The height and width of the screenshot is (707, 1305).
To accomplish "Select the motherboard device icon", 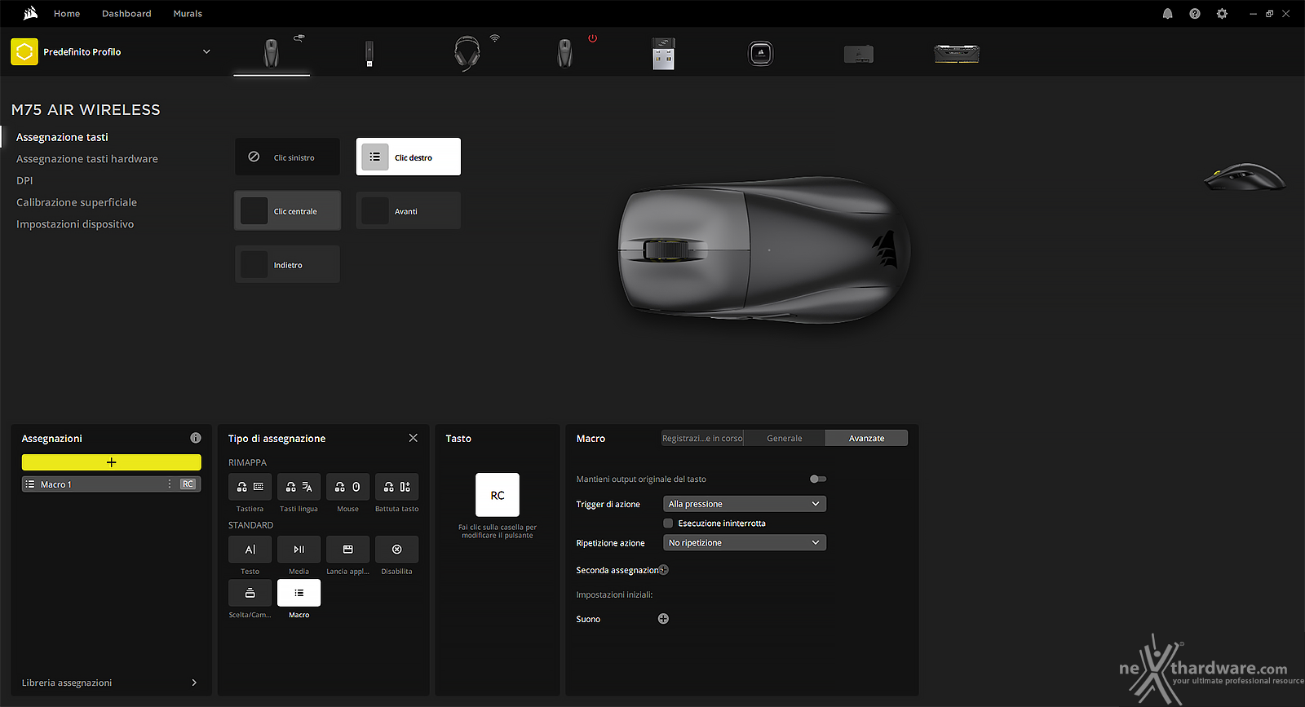I will 859,55.
